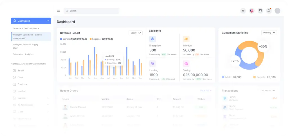Open the mail envelope icon in header
The width and height of the screenshot is (288, 136).
(x=260, y=11)
